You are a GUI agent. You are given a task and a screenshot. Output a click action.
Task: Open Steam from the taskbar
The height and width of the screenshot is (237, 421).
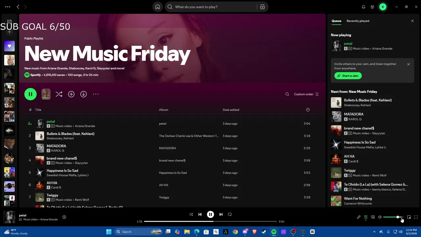pyautogui.click(x=264, y=232)
